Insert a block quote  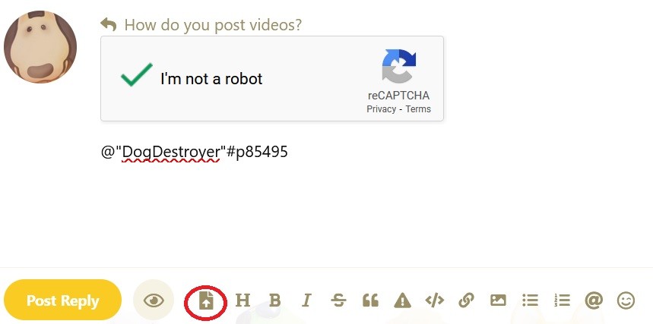pyautogui.click(x=370, y=300)
